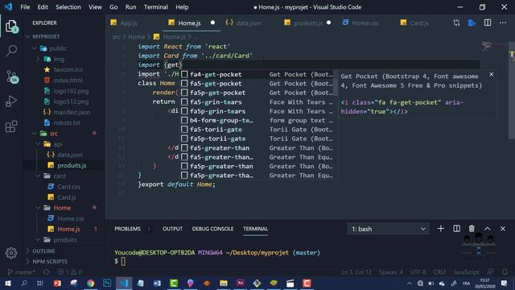The height and width of the screenshot is (290, 515).
Task: Click CRLF end-of-line setting
Action: 439,272
